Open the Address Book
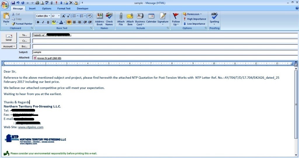Viewport: 299px width, 158px height. 100,19
